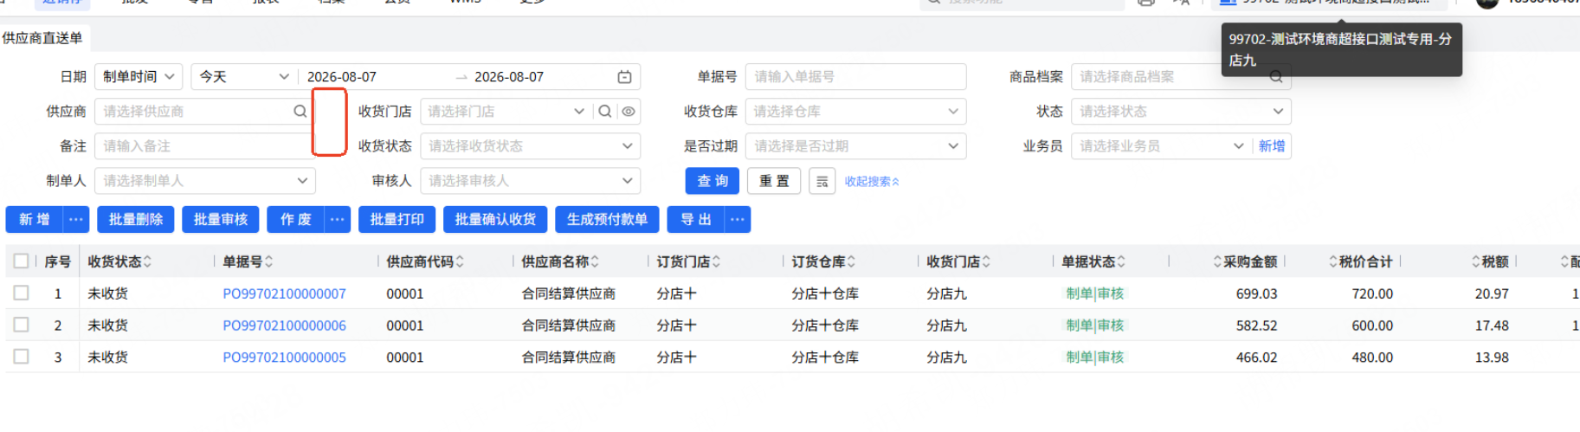The width and height of the screenshot is (1580, 432).
Task: Open 制单时间 date type dropdown
Action: 139,77
